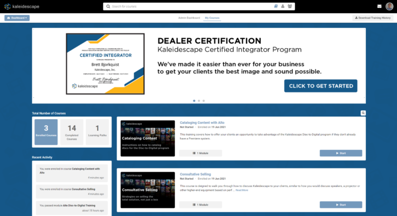Open the user profile avatar
397x216 pixels.
tap(389, 7)
